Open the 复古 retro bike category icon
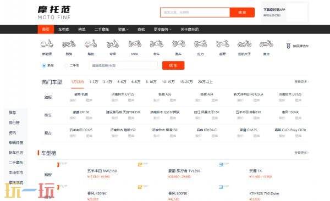The height and width of the screenshot is (201, 330). (x=266, y=44)
